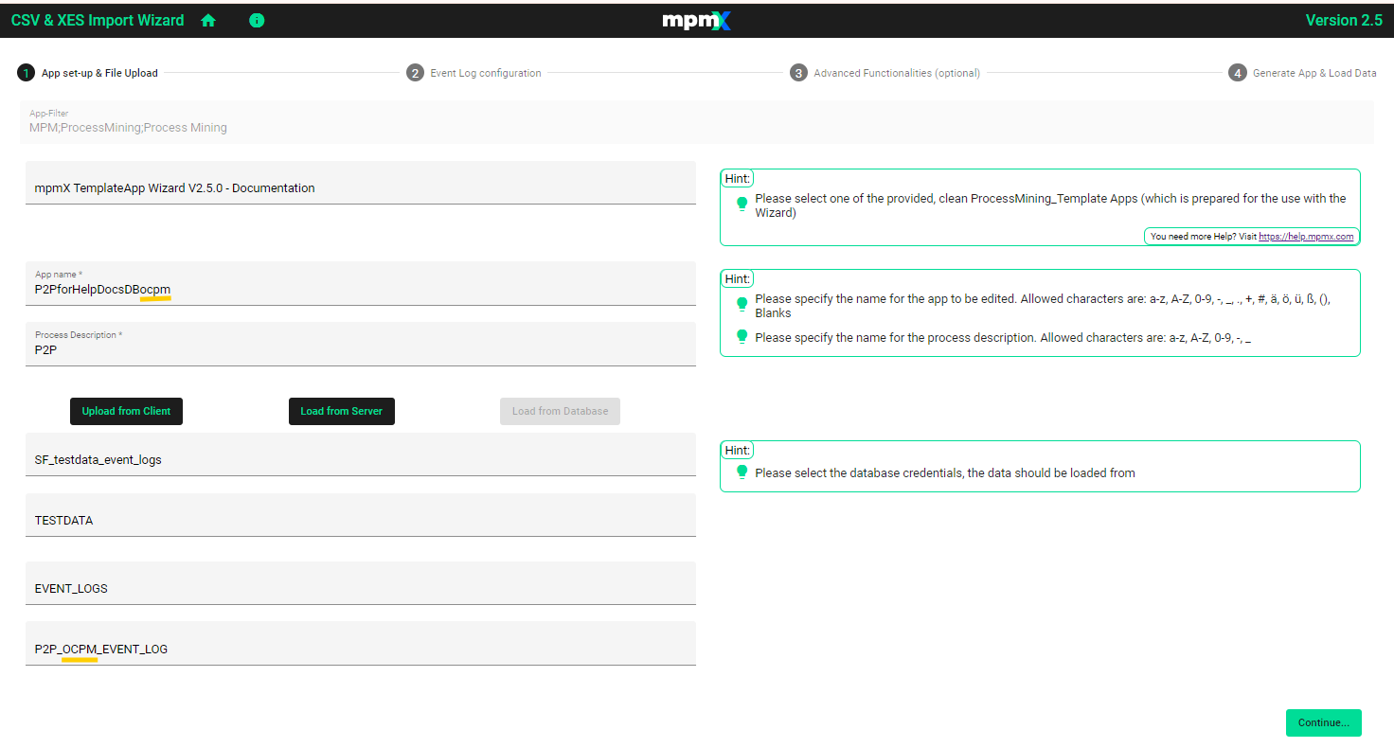Select step 4 circle icon
The width and height of the screenshot is (1394, 748).
coord(1237,73)
